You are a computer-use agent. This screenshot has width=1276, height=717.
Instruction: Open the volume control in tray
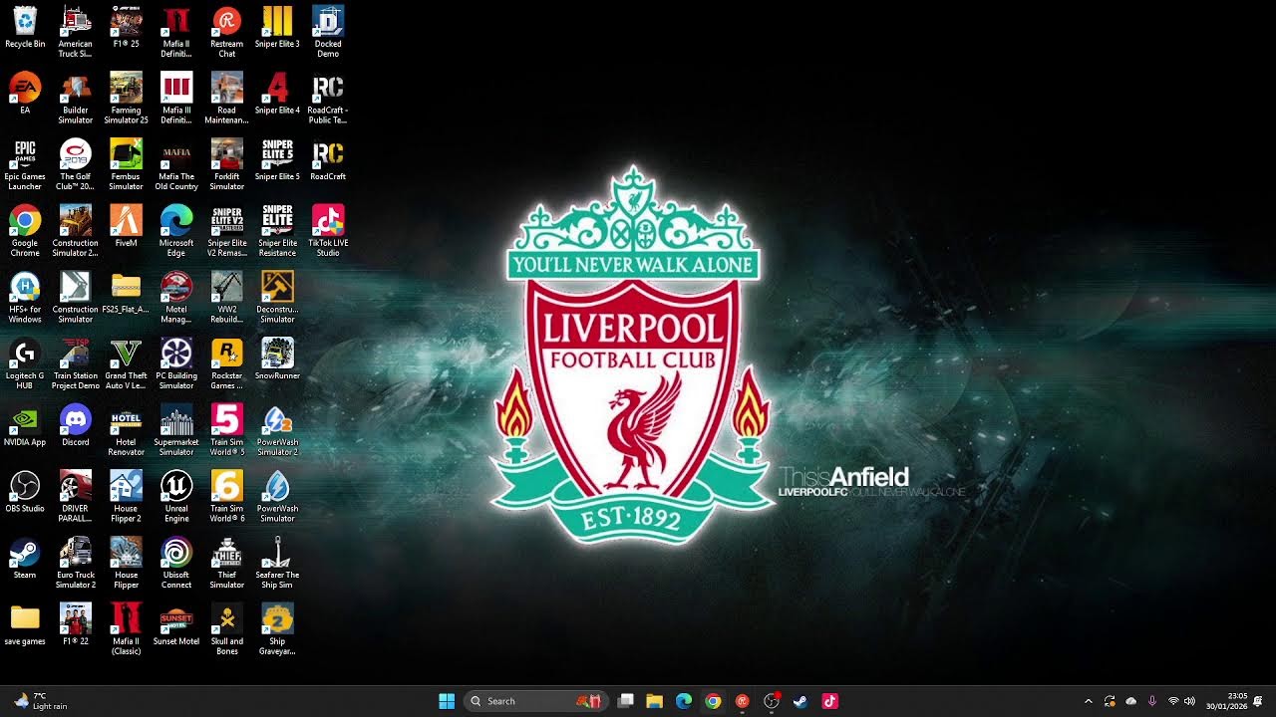1189,701
